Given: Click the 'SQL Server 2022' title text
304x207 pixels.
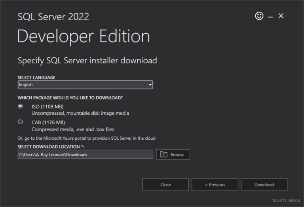Looking at the screenshot, I should click(53, 17).
